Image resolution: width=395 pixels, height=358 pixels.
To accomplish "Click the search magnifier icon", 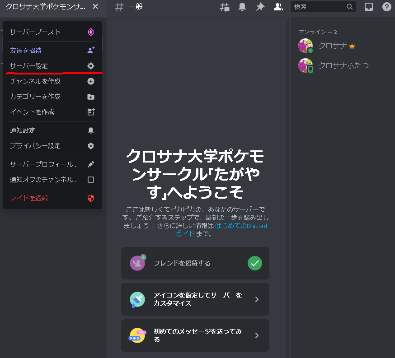I will 349,7.
